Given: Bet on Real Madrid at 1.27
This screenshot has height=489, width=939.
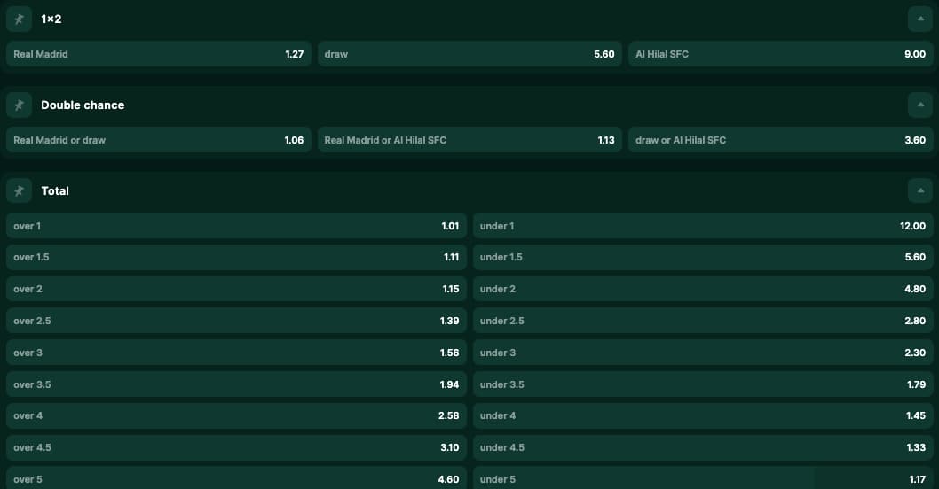Looking at the screenshot, I should pyautogui.click(x=159, y=54).
